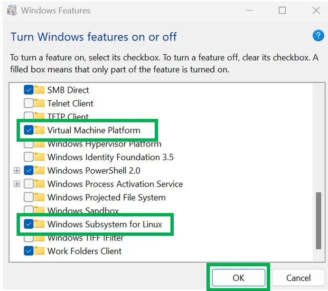
Task: Select the 'Virtual Machine Platform' label
Action: [94, 130]
